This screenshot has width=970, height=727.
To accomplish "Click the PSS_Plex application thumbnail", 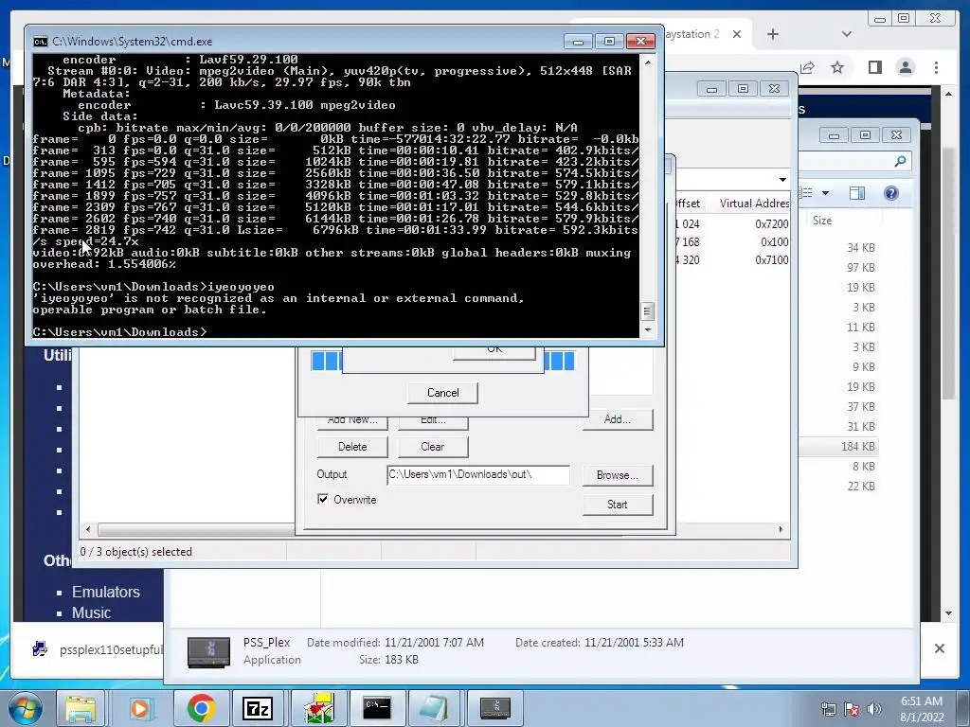I will tap(208, 651).
